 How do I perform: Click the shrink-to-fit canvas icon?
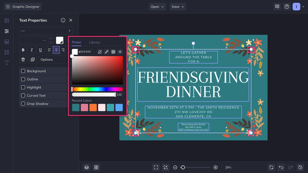(166, 167)
